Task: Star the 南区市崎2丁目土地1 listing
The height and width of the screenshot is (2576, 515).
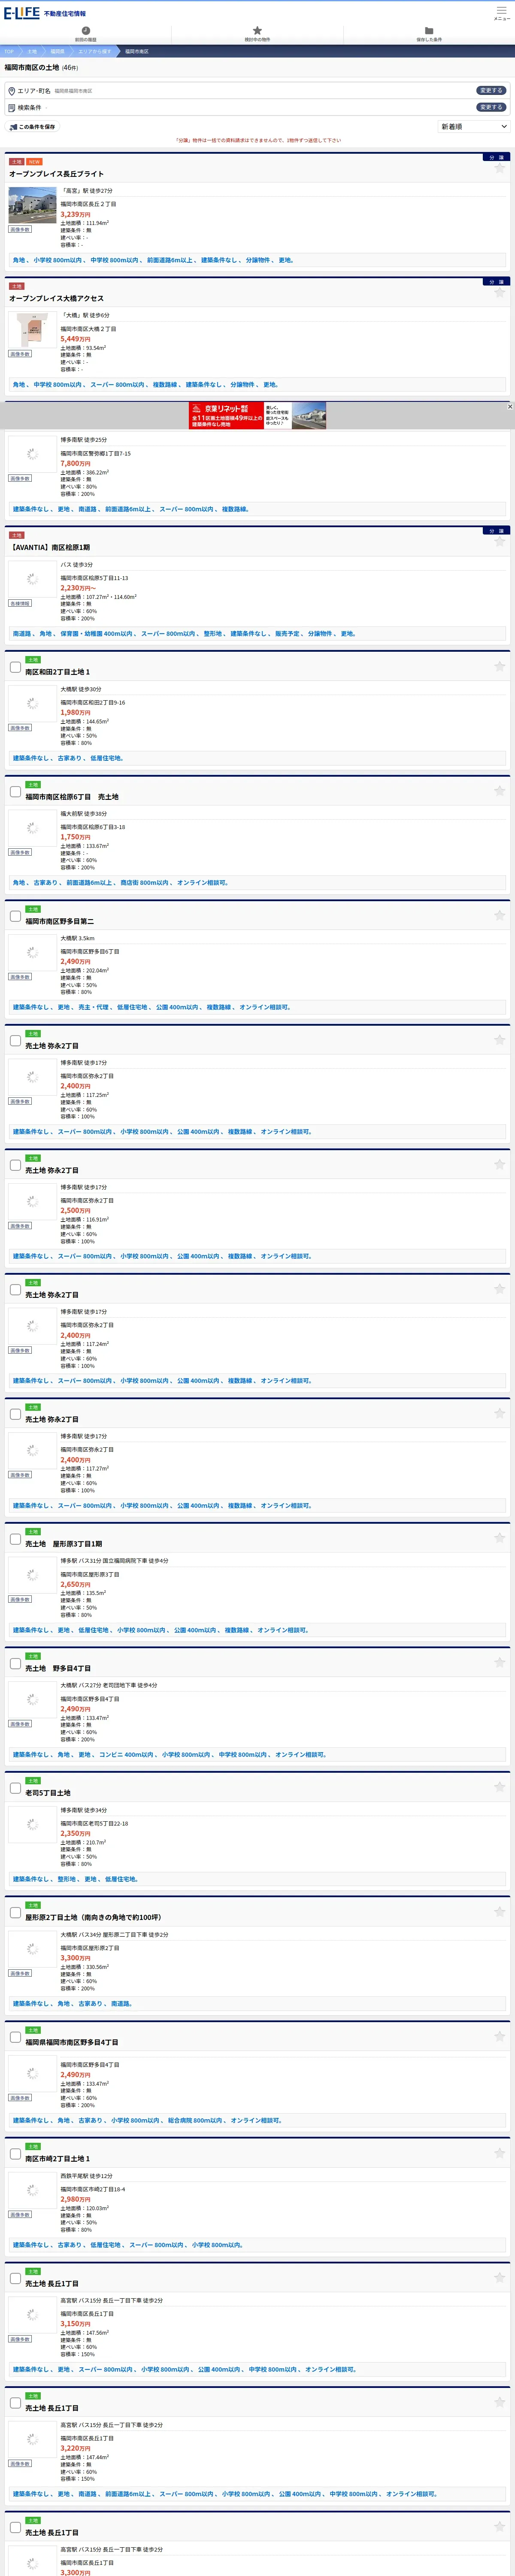Action: (x=500, y=2153)
